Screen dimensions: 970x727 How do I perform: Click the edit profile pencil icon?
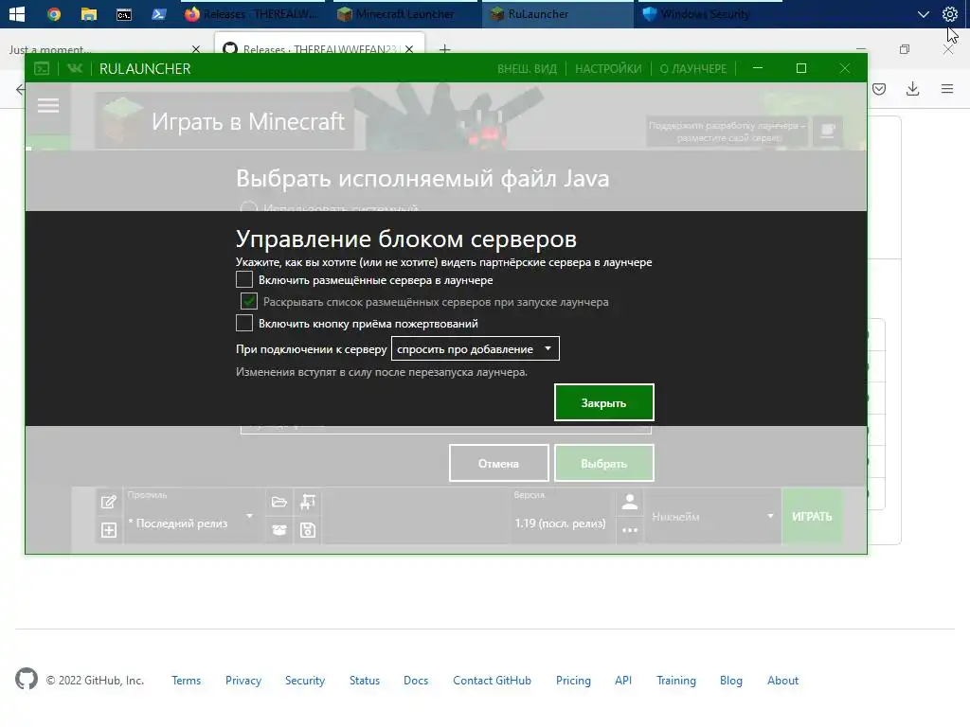pos(109,502)
